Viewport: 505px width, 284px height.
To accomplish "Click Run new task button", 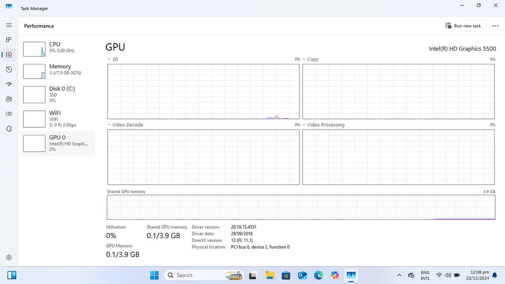I will click(x=463, y=26).
